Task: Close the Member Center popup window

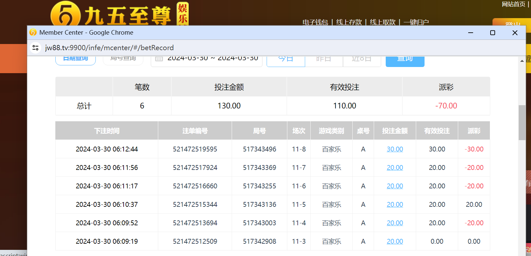Action: point(515,33)
